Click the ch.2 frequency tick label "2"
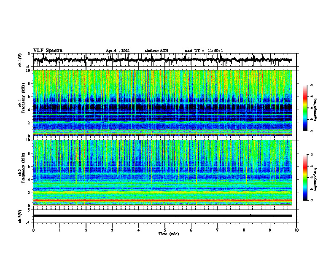 30,193
